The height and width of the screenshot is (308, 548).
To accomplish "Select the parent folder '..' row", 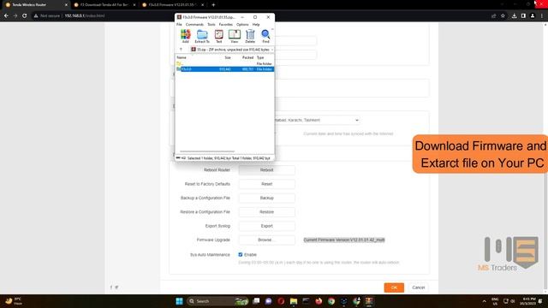I will pyautogui.click(x=224, y=63).
